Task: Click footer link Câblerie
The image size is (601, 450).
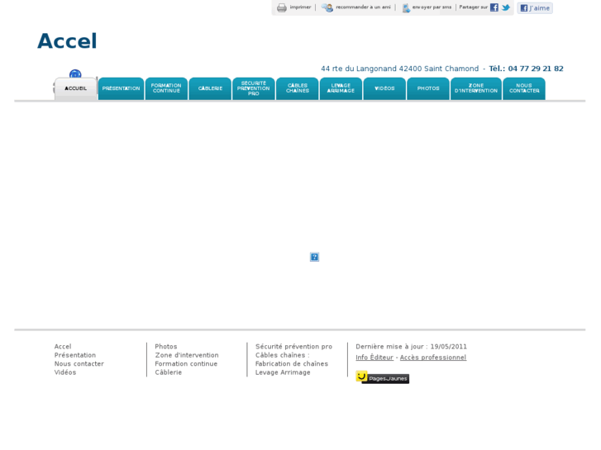Action: click(169, 372)
